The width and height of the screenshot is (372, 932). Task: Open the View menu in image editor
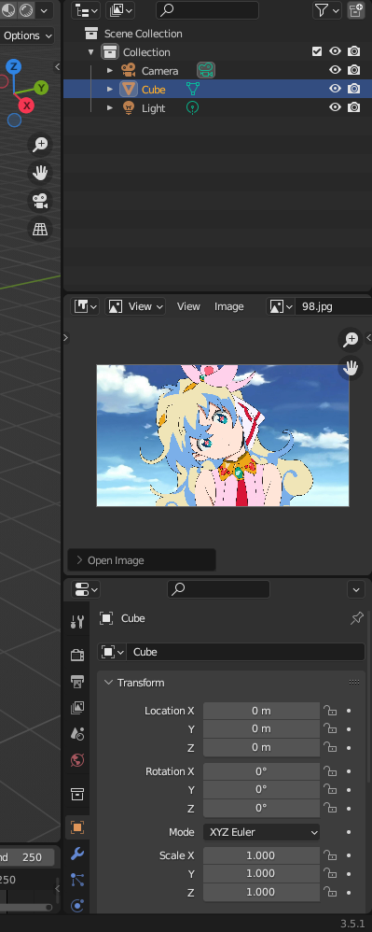pyautogui.click(x=188, y=306)
